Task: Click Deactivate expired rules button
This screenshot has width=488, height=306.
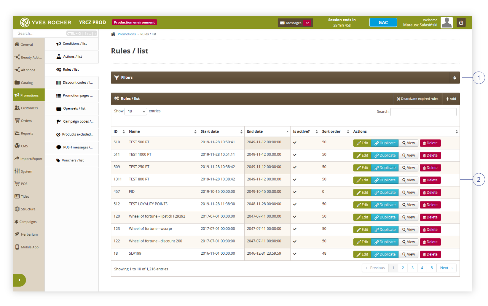Action: click(x=417, y=99)
